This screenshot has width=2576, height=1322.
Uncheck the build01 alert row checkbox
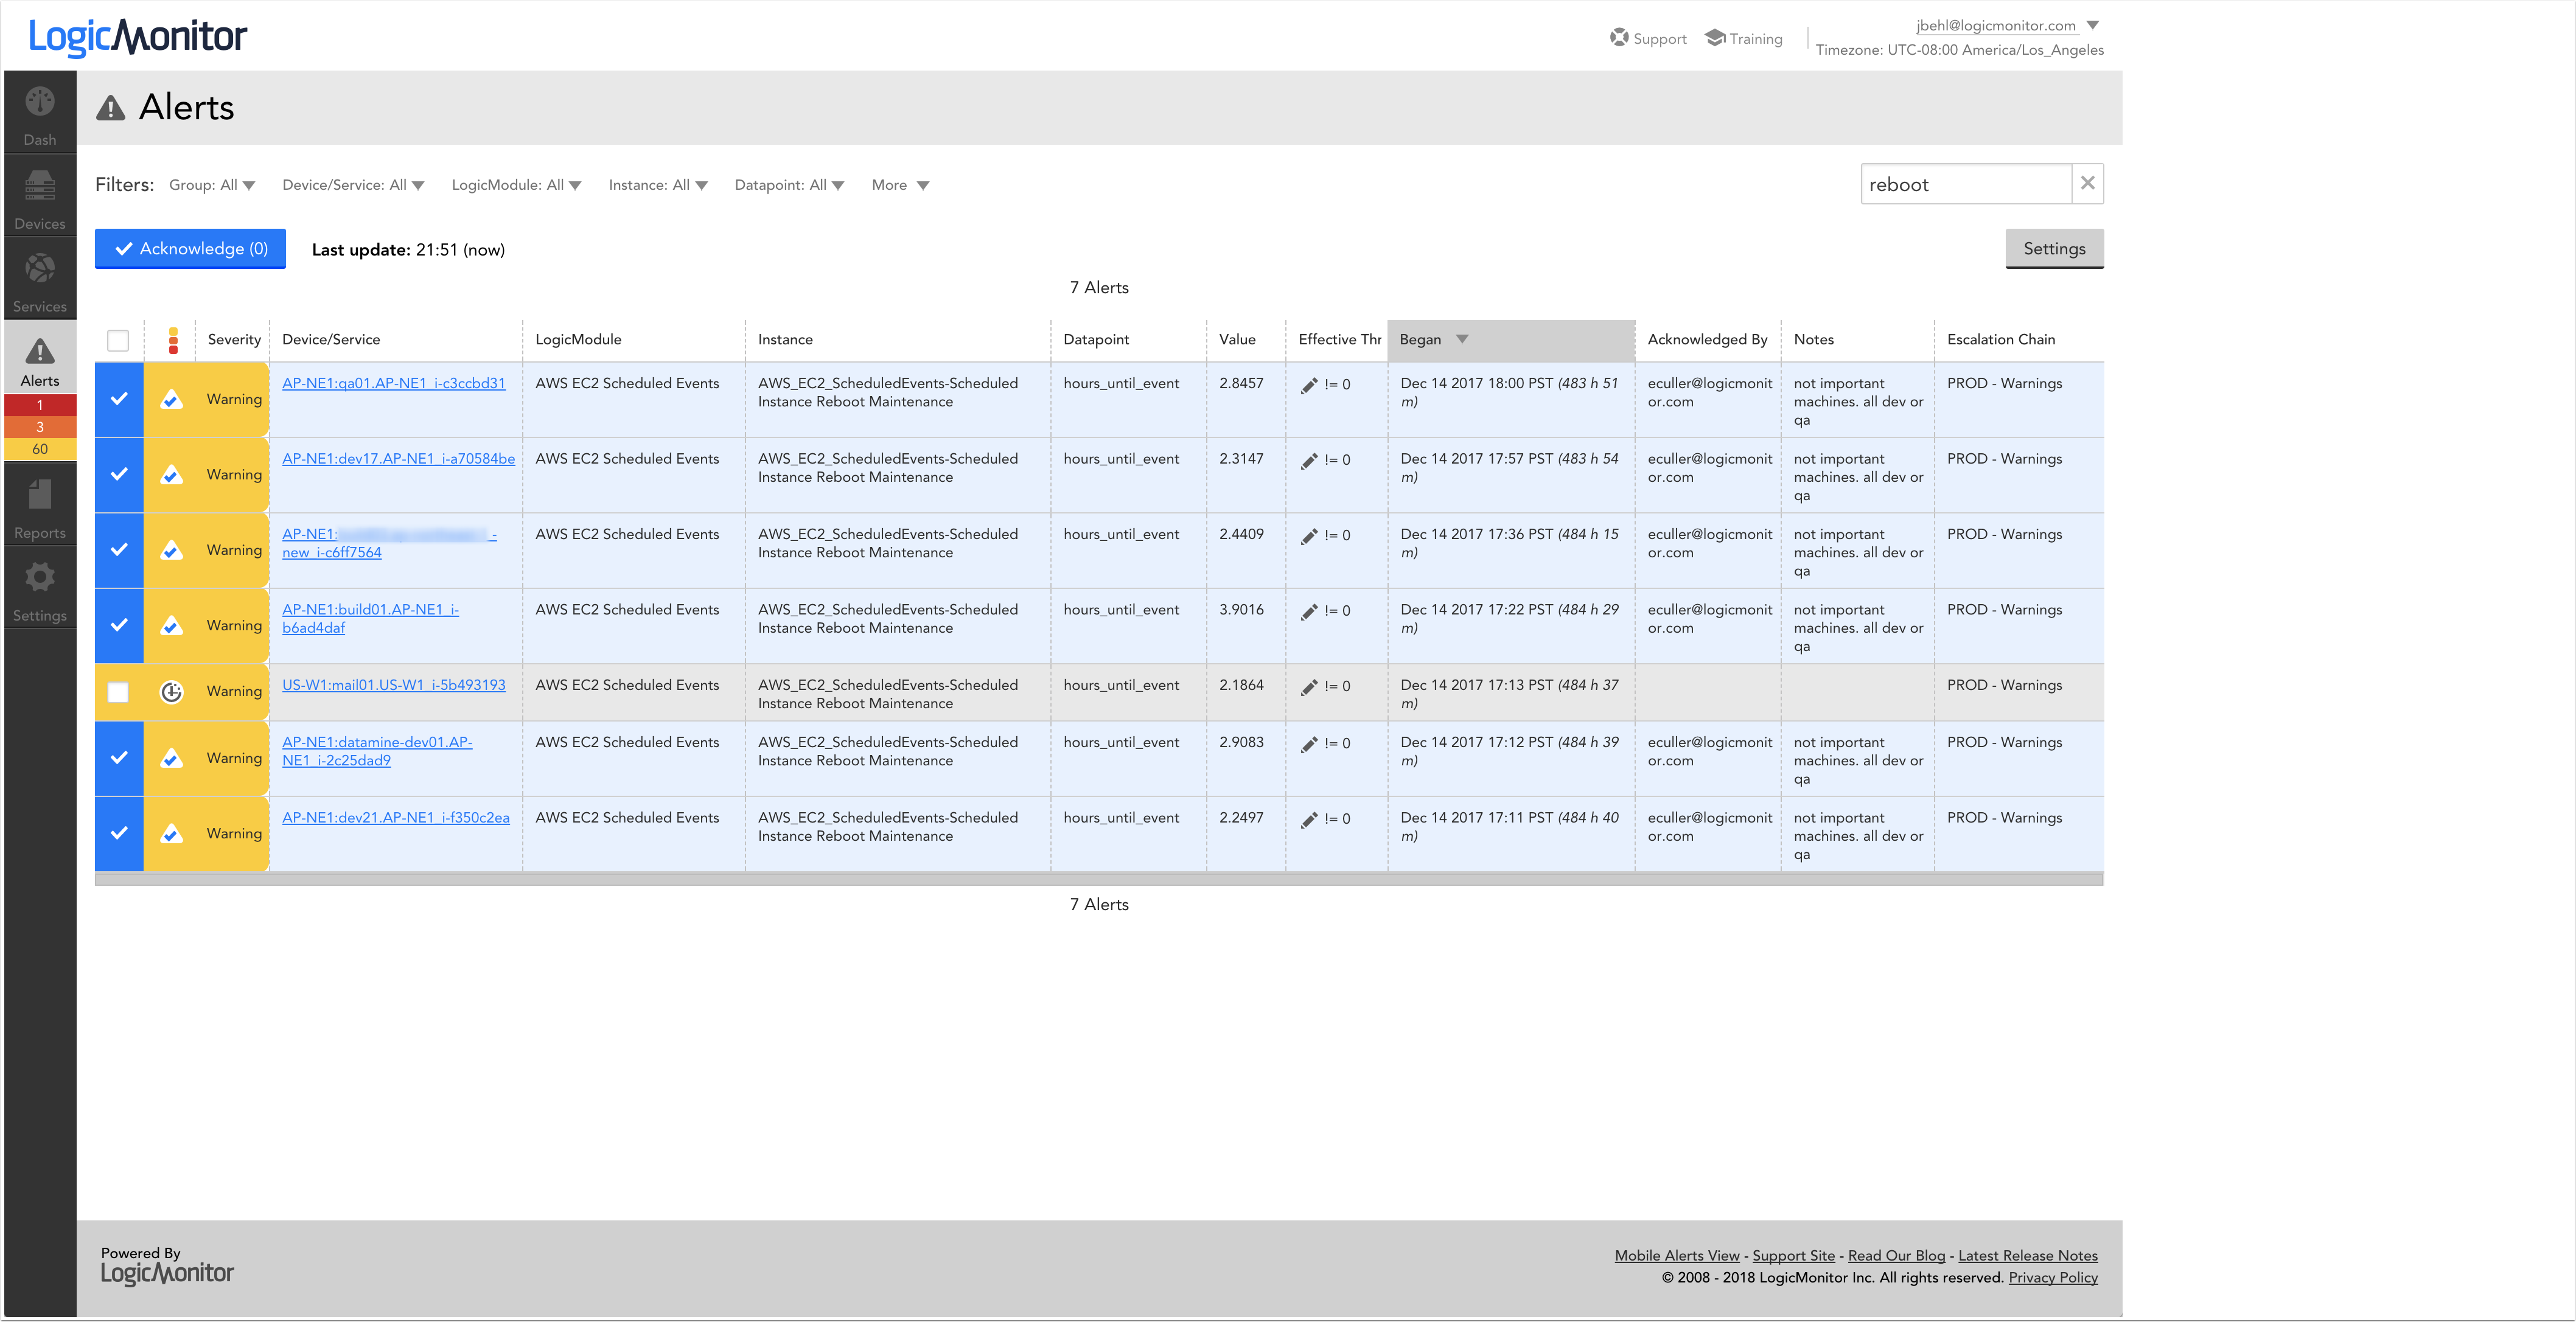coord(119,625)
